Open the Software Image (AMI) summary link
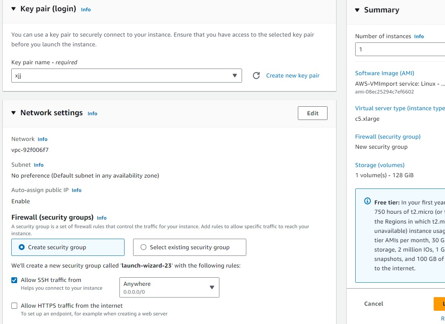This screenshot has width=445, height=324. [384, 73]
